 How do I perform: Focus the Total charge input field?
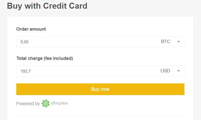100,71
